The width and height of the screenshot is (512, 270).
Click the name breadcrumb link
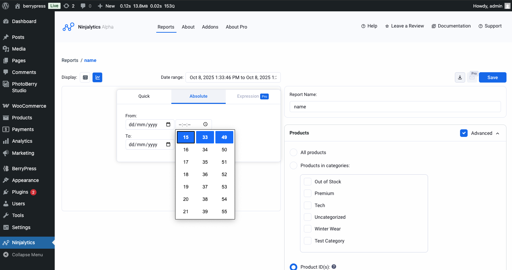tap(90, 60)
